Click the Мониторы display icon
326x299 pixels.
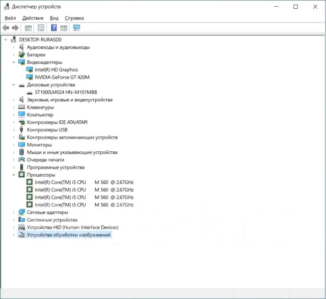click(x=21, y=145)
